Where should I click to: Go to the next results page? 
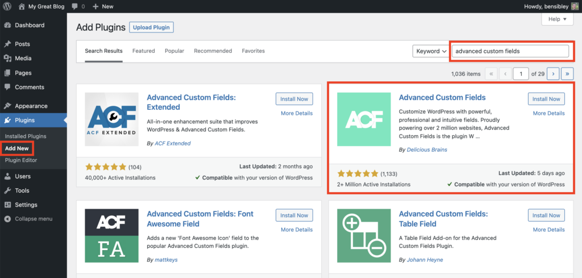[553, 74]
